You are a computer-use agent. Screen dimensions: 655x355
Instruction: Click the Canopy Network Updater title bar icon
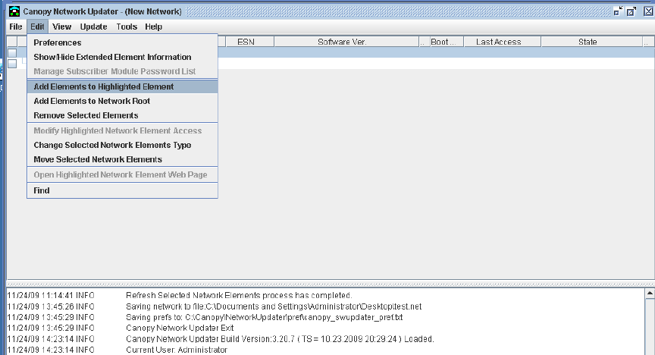[14, 11]
